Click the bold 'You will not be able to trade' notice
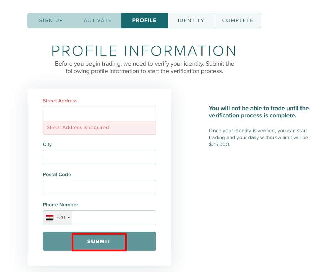This screenshot has height=272, width=319. (259, 112)
